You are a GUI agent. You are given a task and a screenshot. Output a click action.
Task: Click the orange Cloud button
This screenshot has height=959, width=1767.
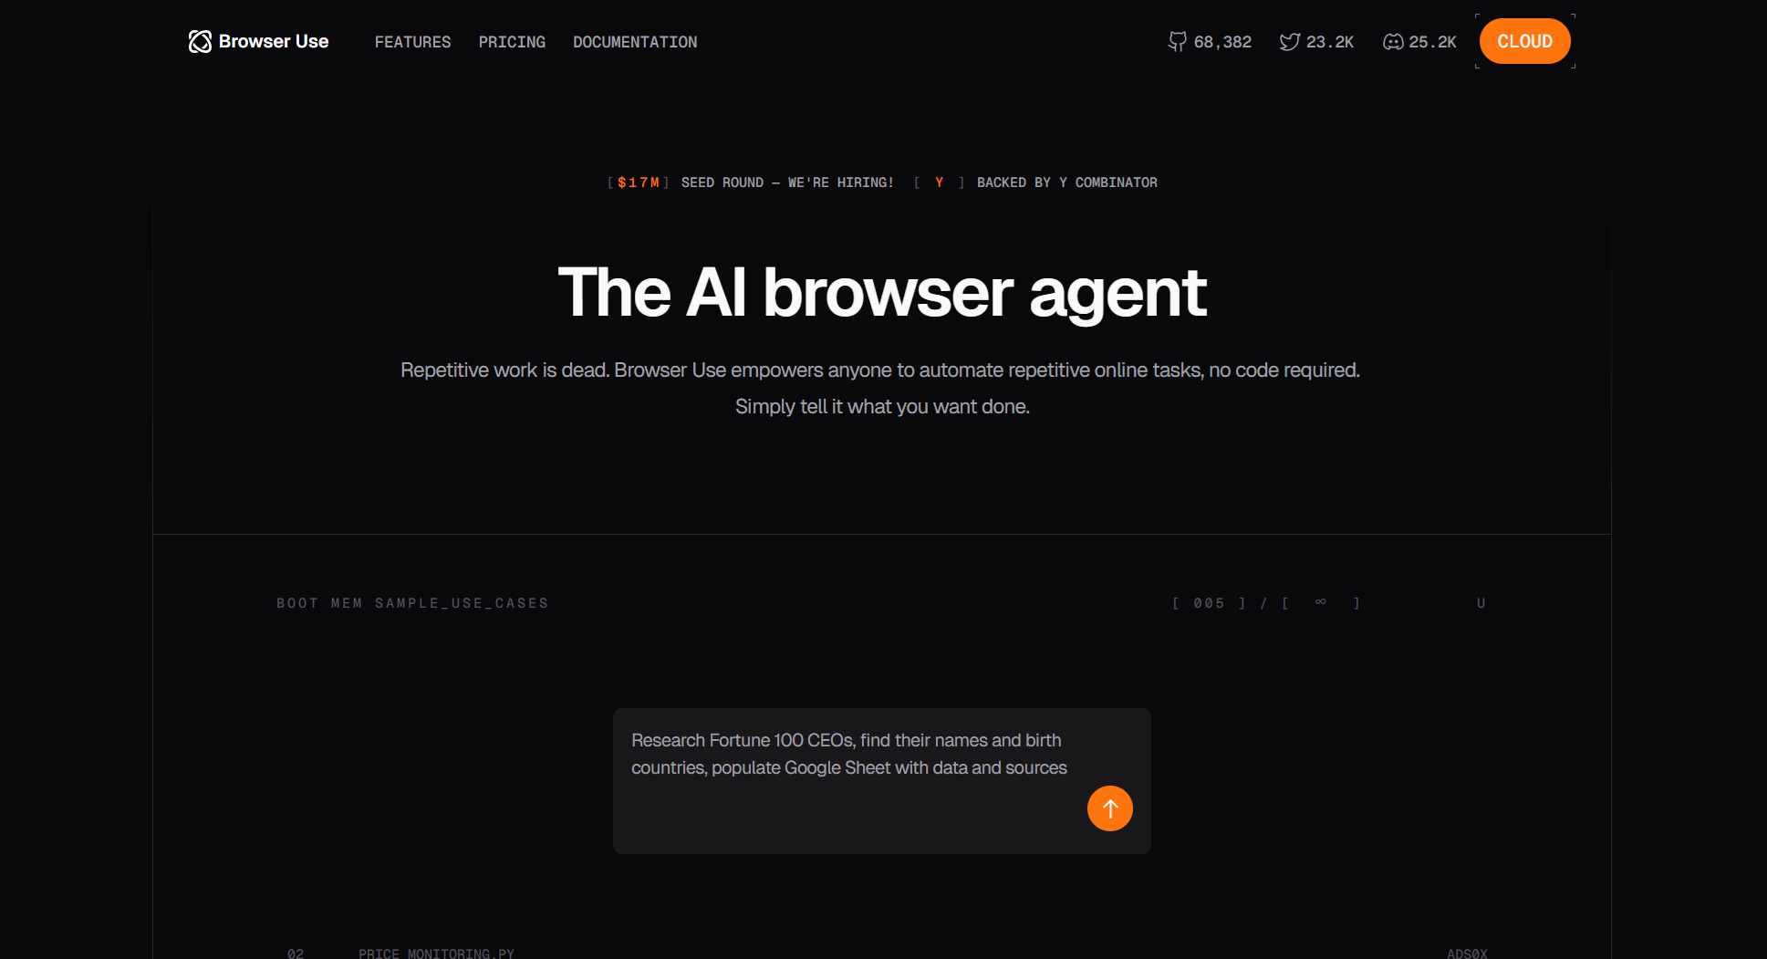1525,41
